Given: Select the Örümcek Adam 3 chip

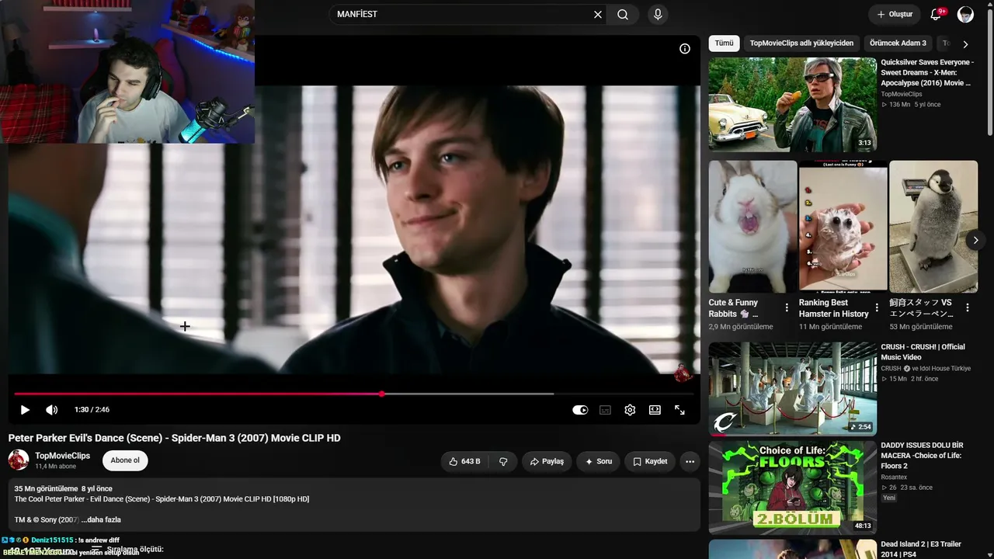Looking at the screenshot, I should click(x=898, y=43).
